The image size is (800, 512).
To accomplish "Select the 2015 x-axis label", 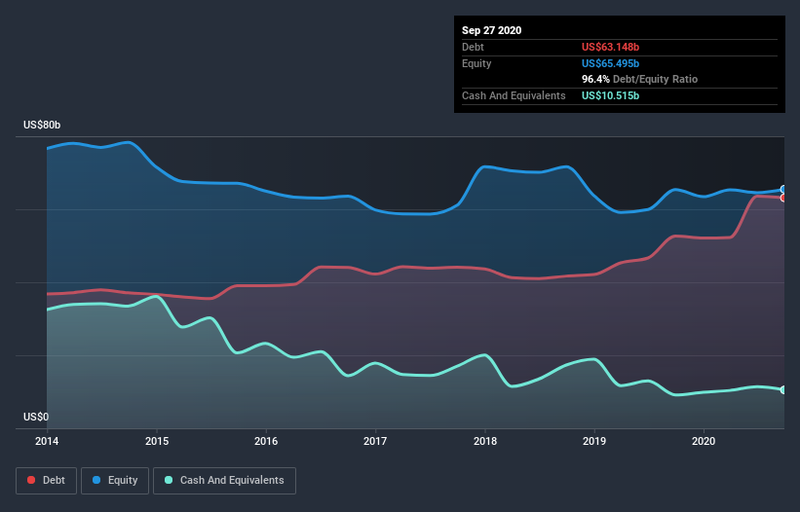I will pyautogui.click(x=157, y=441).
